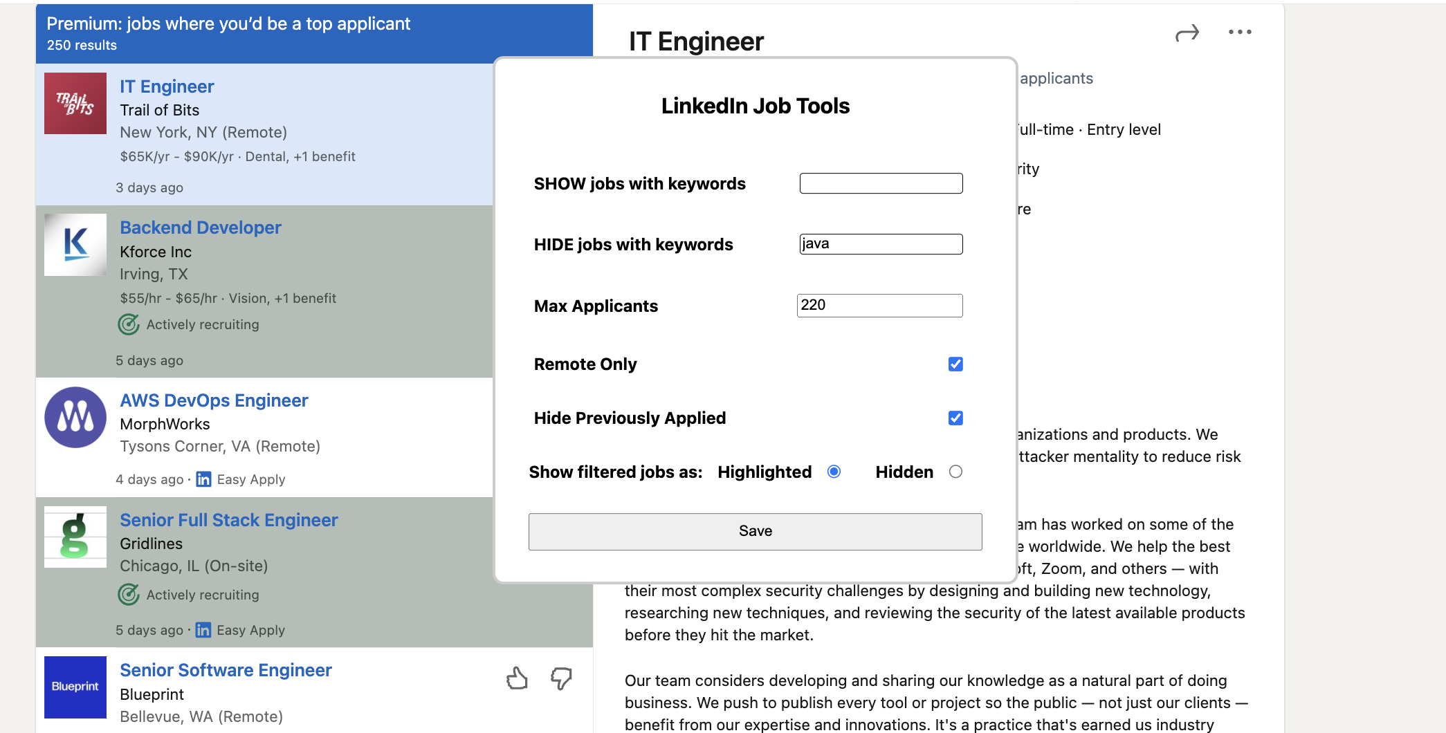Click the Actively recruiting target icon under Kforce Inc

tap(129, 324)
